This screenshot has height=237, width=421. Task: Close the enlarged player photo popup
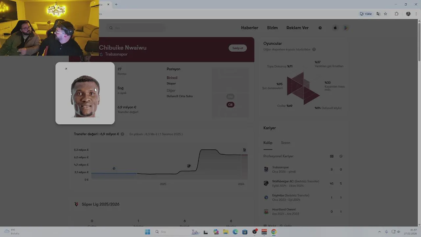(66, 69)
